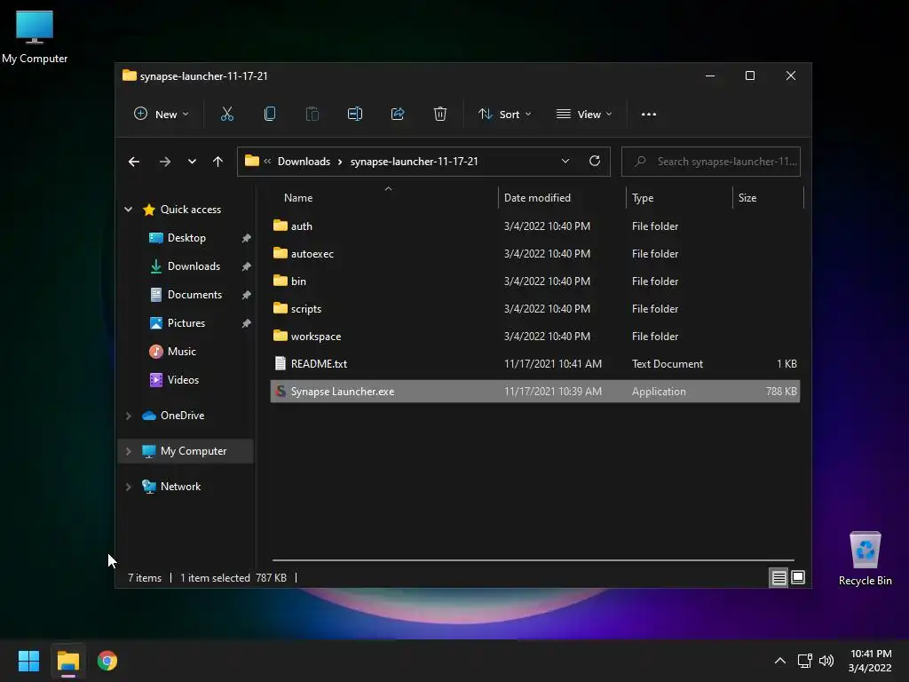Click the Paste clipboard icon
909x682 pixels.
[x=312, y=115]
